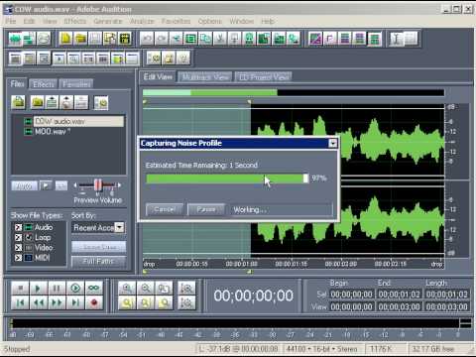Toggle the Video file type checkbox
Viewport: 476px width, 357px height.
[18, 248]
